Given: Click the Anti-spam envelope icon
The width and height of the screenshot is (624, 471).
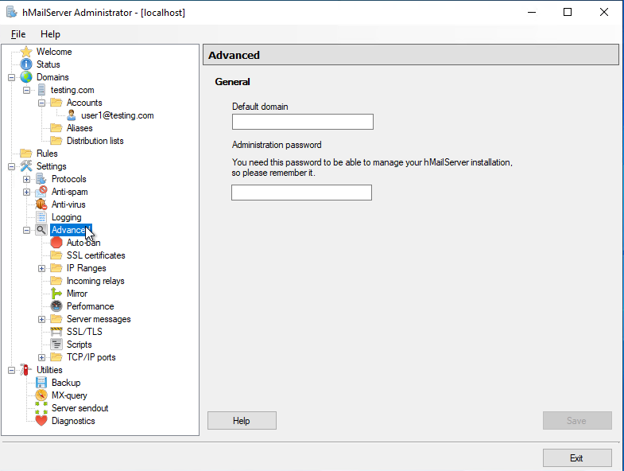Looking at the screenshot, I should click(x=41, y=192).
